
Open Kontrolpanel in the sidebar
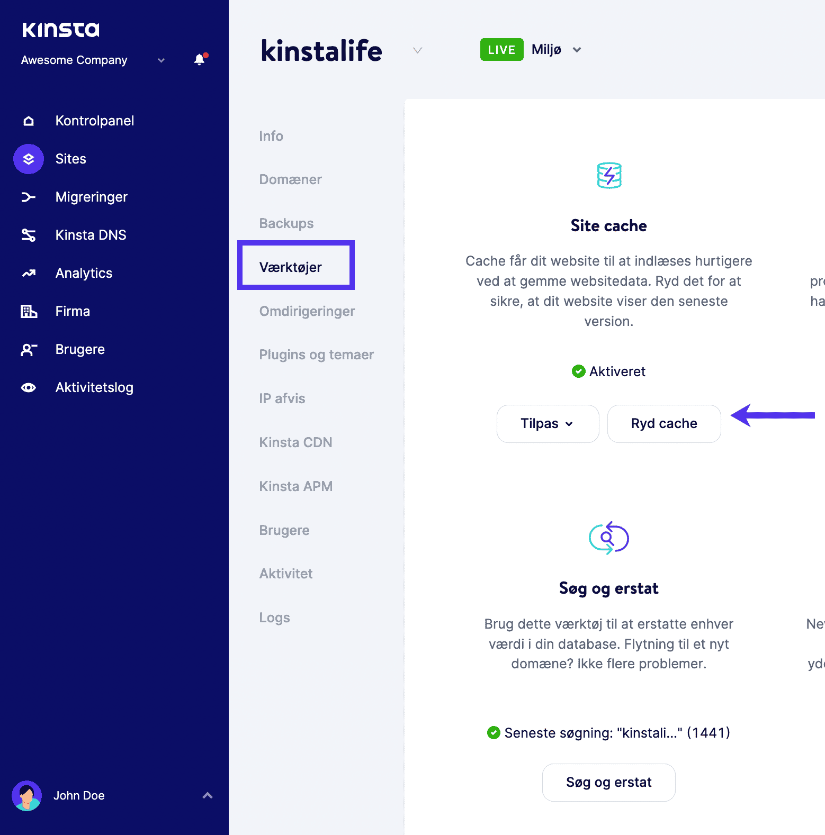95,121
